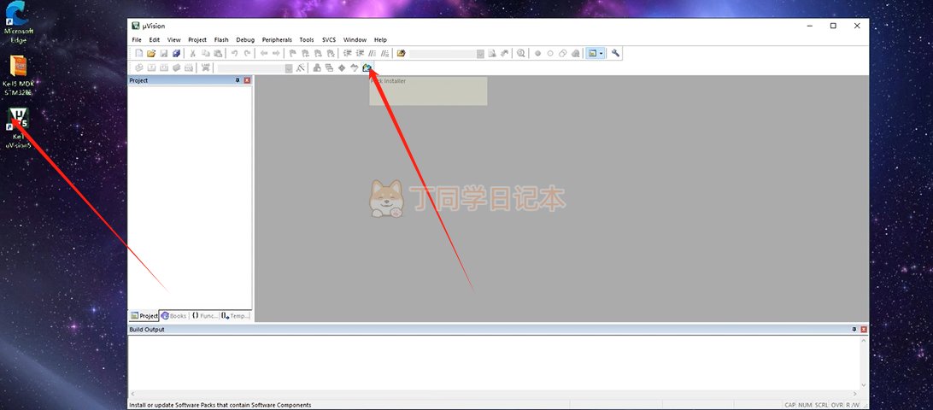The image size is (933, 410).
Task: Click the Start/Stop Debug Session magnifier icon
Action: [x=520, y=53]
